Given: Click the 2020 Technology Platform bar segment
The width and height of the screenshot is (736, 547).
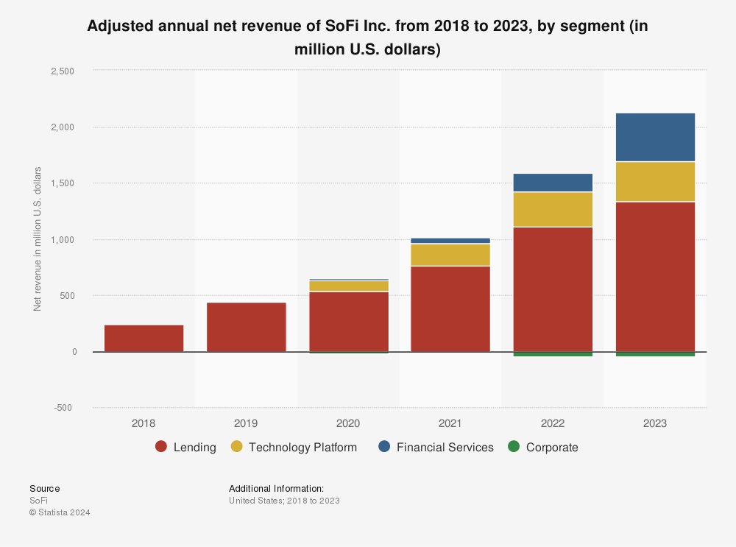Looking at the screenshot, I should pyautogui.click(x=348, y=286).
